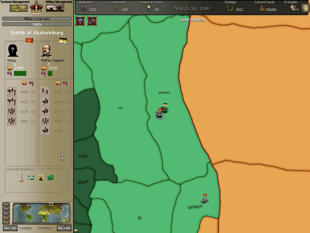This screenshot has width=310, height=233.
Task: Click the Manpower soldiers icon
Action: click(84, 8)
